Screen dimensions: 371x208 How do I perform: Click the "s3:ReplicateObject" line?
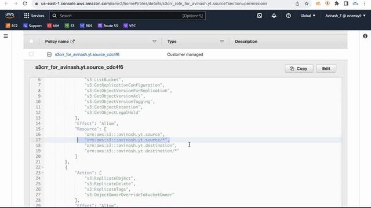(x=110, y=179)
